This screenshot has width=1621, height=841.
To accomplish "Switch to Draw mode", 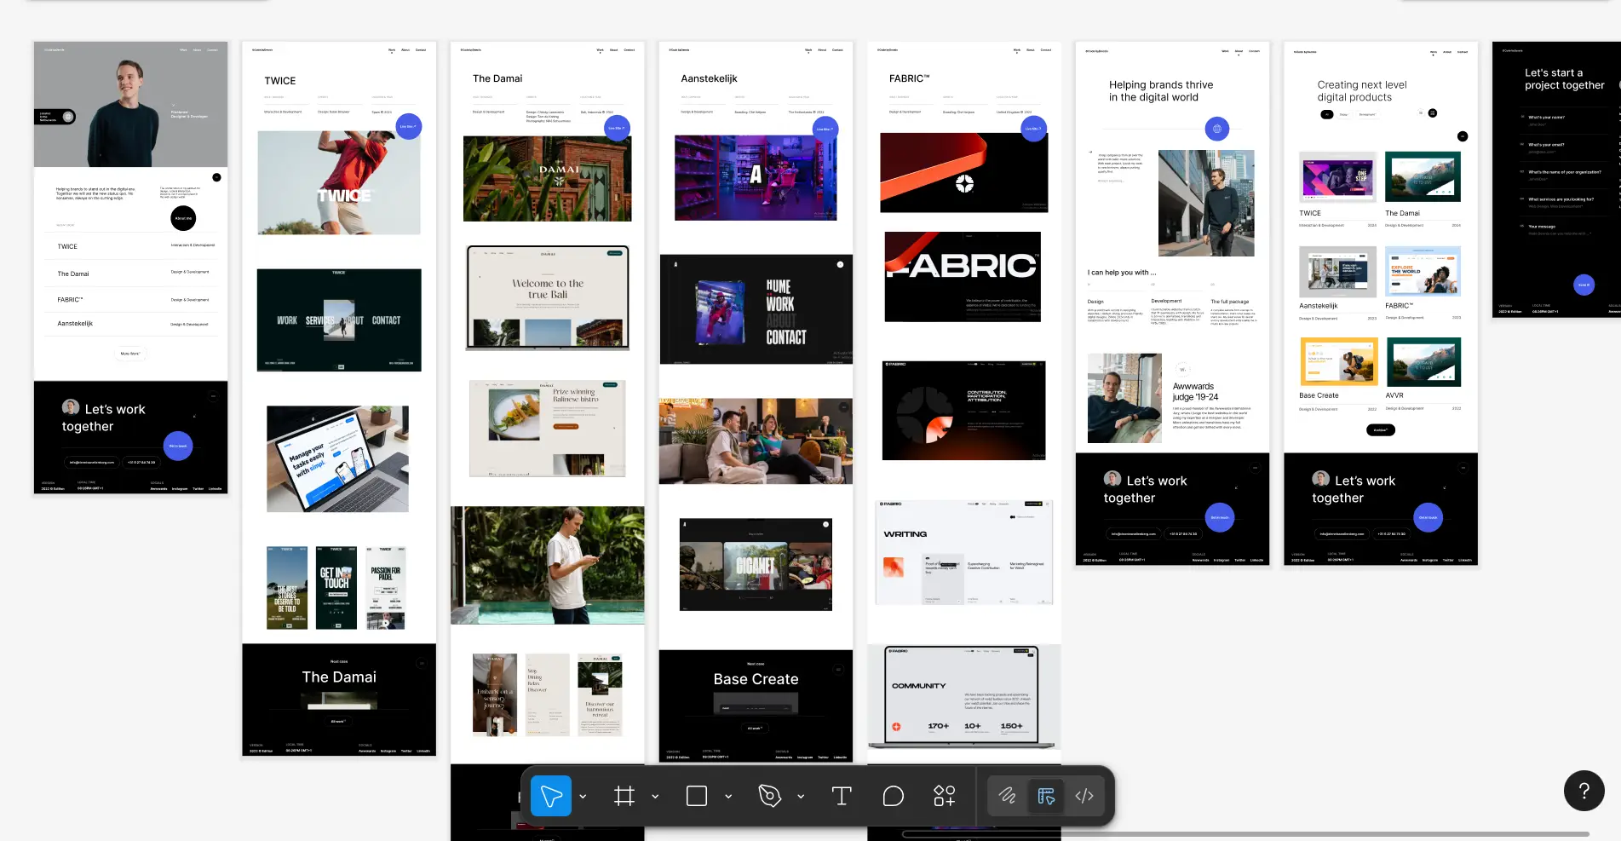I will point(1008,796).
